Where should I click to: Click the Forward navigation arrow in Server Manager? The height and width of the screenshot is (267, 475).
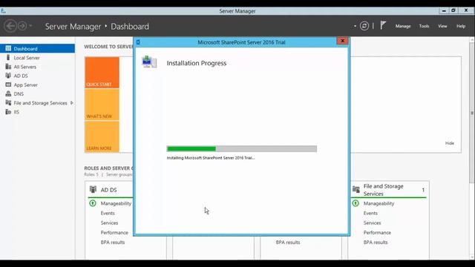point(22,26)
